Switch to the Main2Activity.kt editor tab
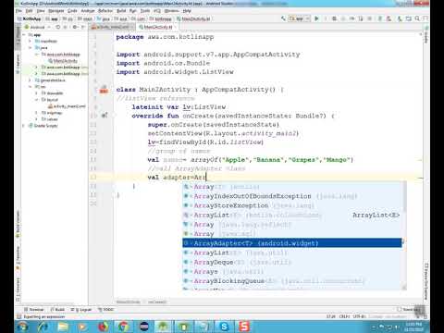444x333 pixels. tap(157, 27)
